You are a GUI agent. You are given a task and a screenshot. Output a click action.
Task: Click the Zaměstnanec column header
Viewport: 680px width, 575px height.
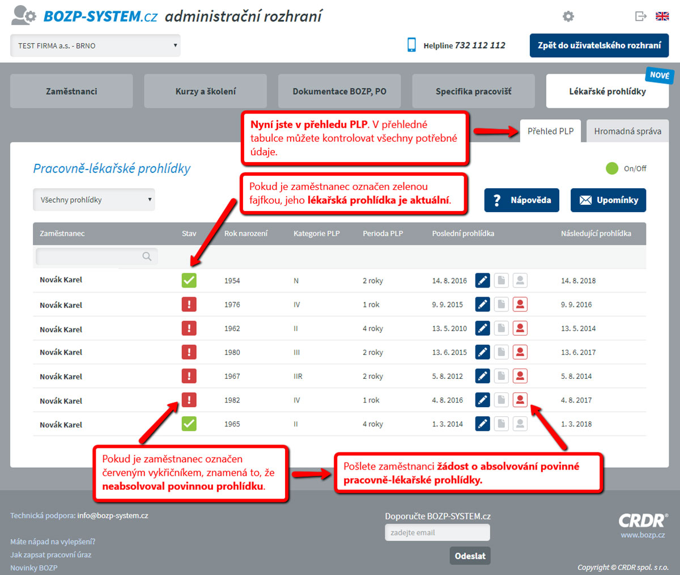[x=62, y=233]
